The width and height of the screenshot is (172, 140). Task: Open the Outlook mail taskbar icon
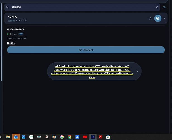pos(16,137)
